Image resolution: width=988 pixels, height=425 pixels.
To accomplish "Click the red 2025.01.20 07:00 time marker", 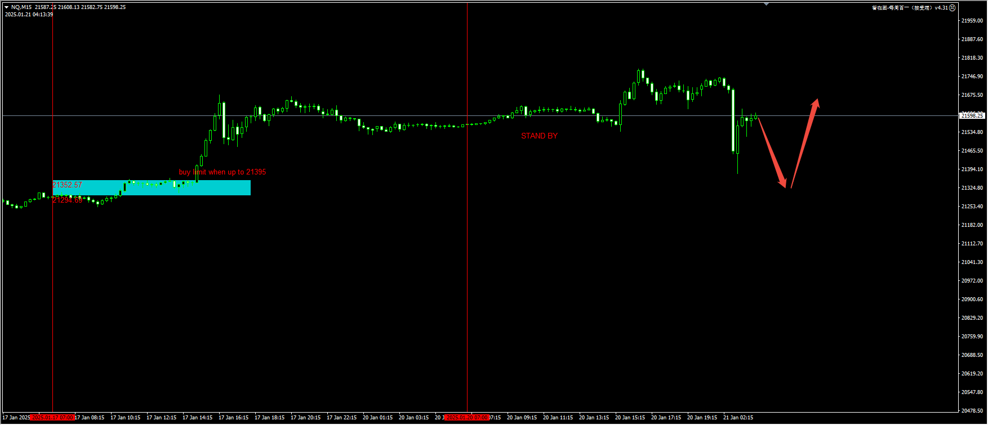I will 467,418.
